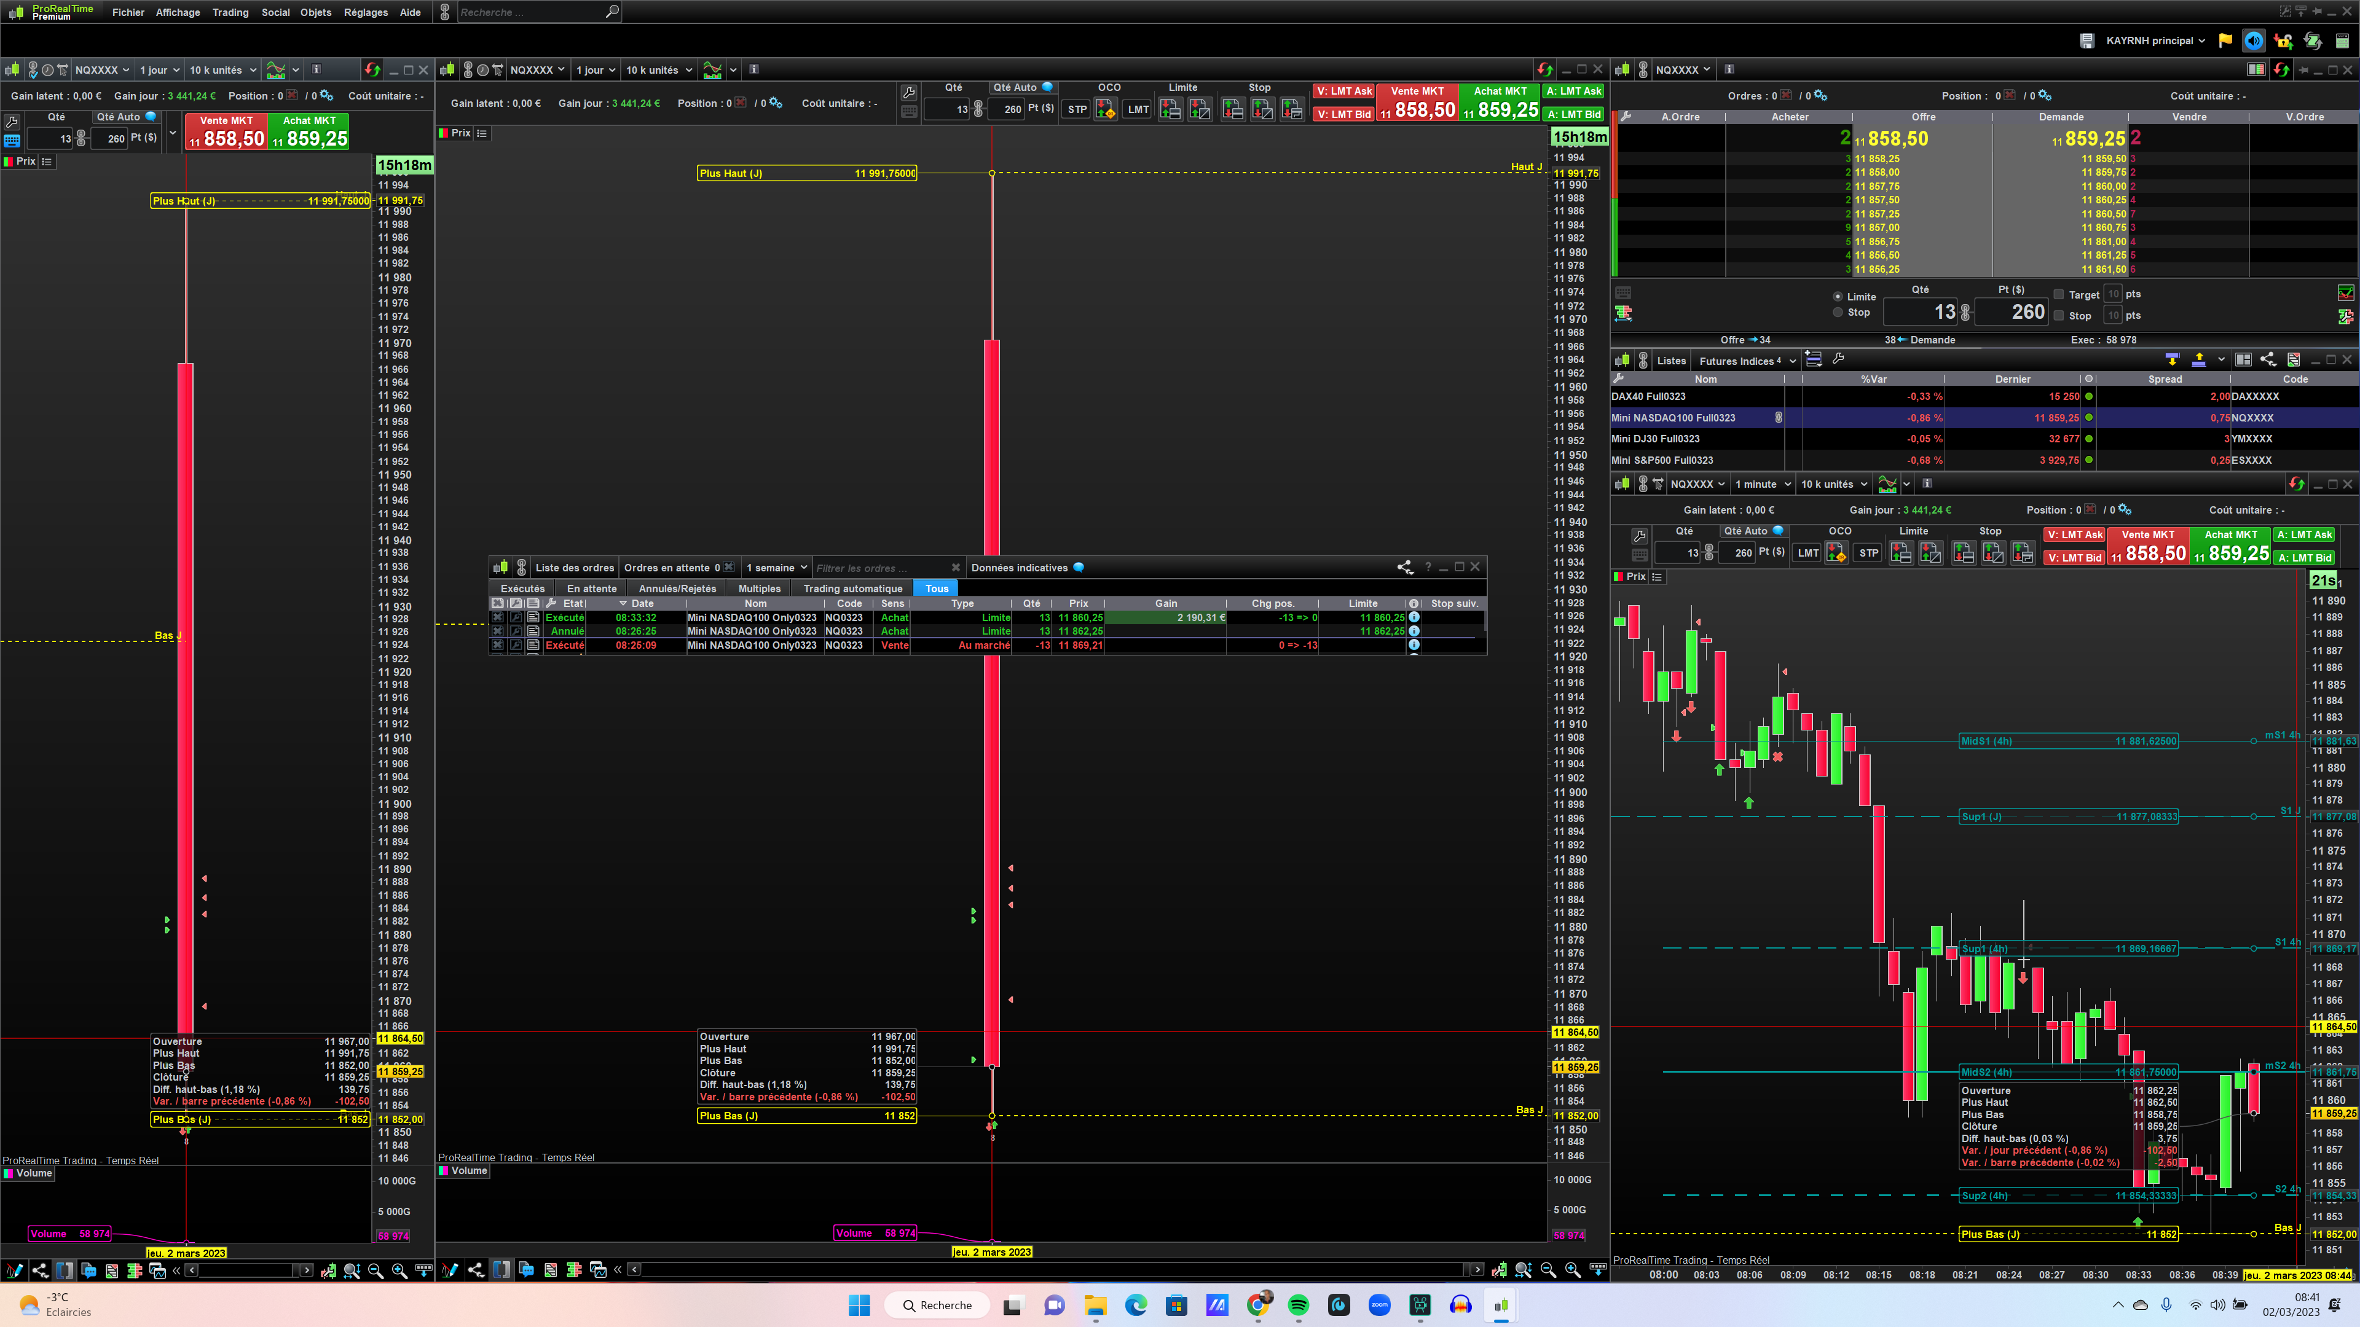Click the left chart horizontal scrollbar
2360x1327 pixels.
(247, 1270)
